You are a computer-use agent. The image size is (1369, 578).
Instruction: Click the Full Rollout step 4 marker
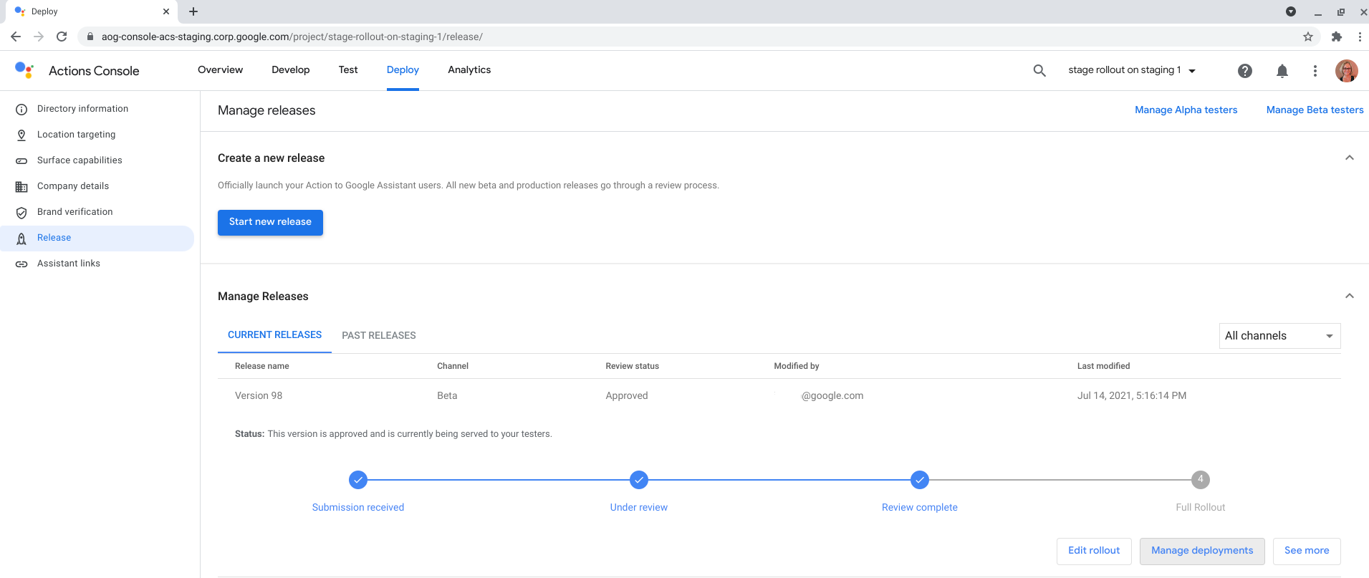1200,480
